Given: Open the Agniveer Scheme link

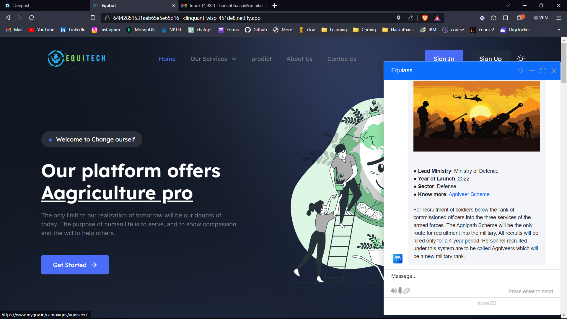Looking at the screenshot, I should point(469,194).
